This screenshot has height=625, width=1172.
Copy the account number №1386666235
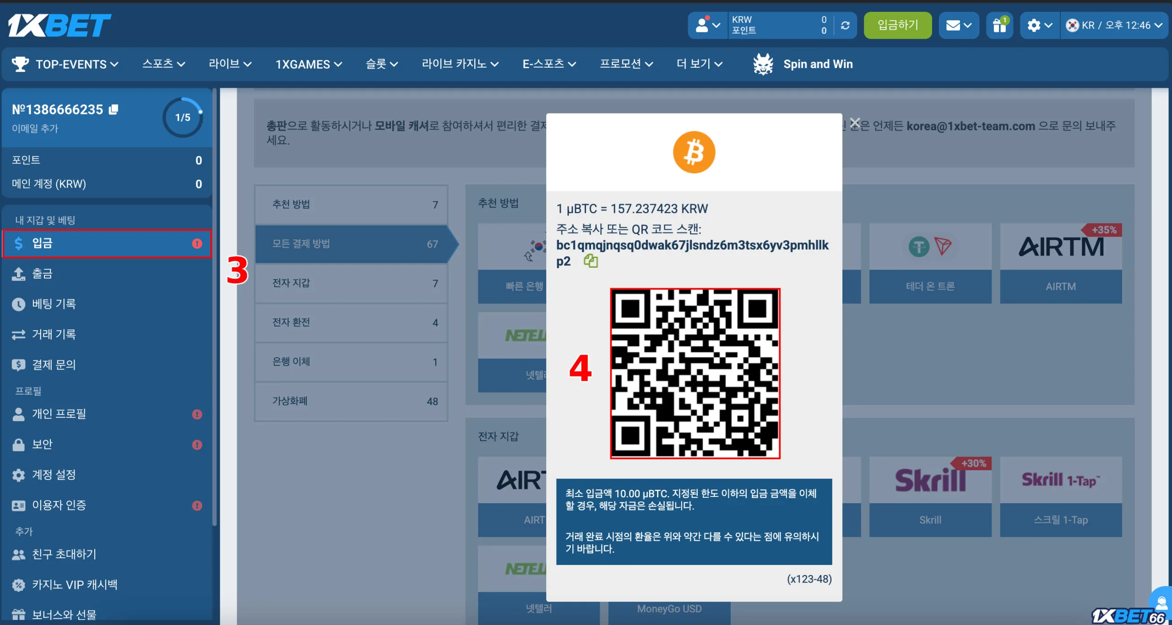pyautogui.click(x=114, y=109)
